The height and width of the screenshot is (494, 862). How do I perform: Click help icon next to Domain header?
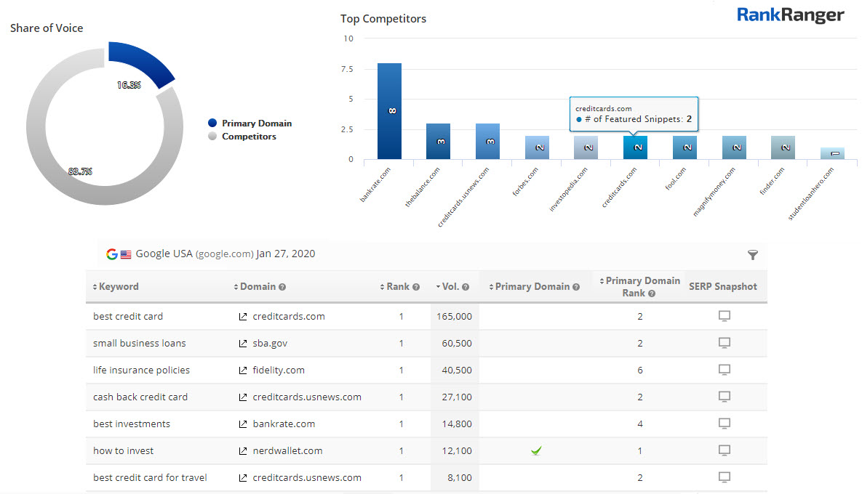click(x=282, y=287)
